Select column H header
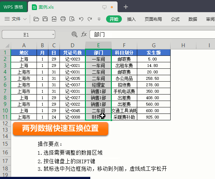 [x=183, y=45]
